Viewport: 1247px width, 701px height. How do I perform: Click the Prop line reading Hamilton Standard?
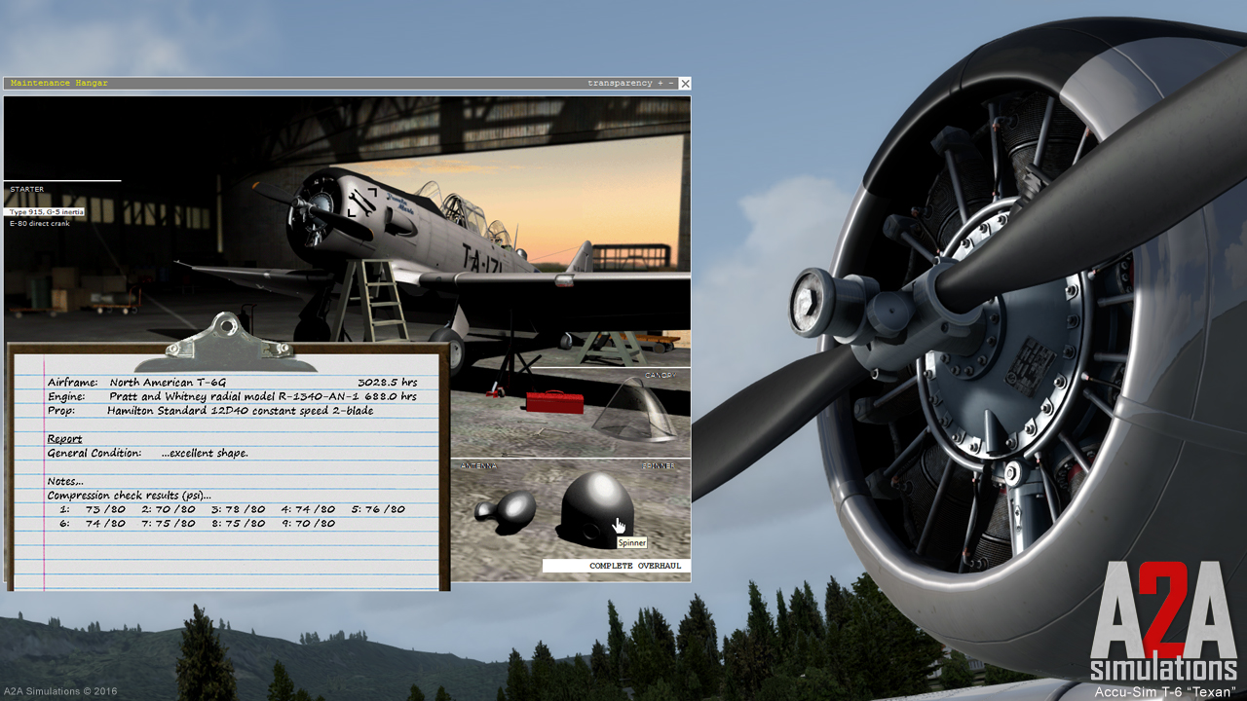pyautogui.click(x=210, y=411)
